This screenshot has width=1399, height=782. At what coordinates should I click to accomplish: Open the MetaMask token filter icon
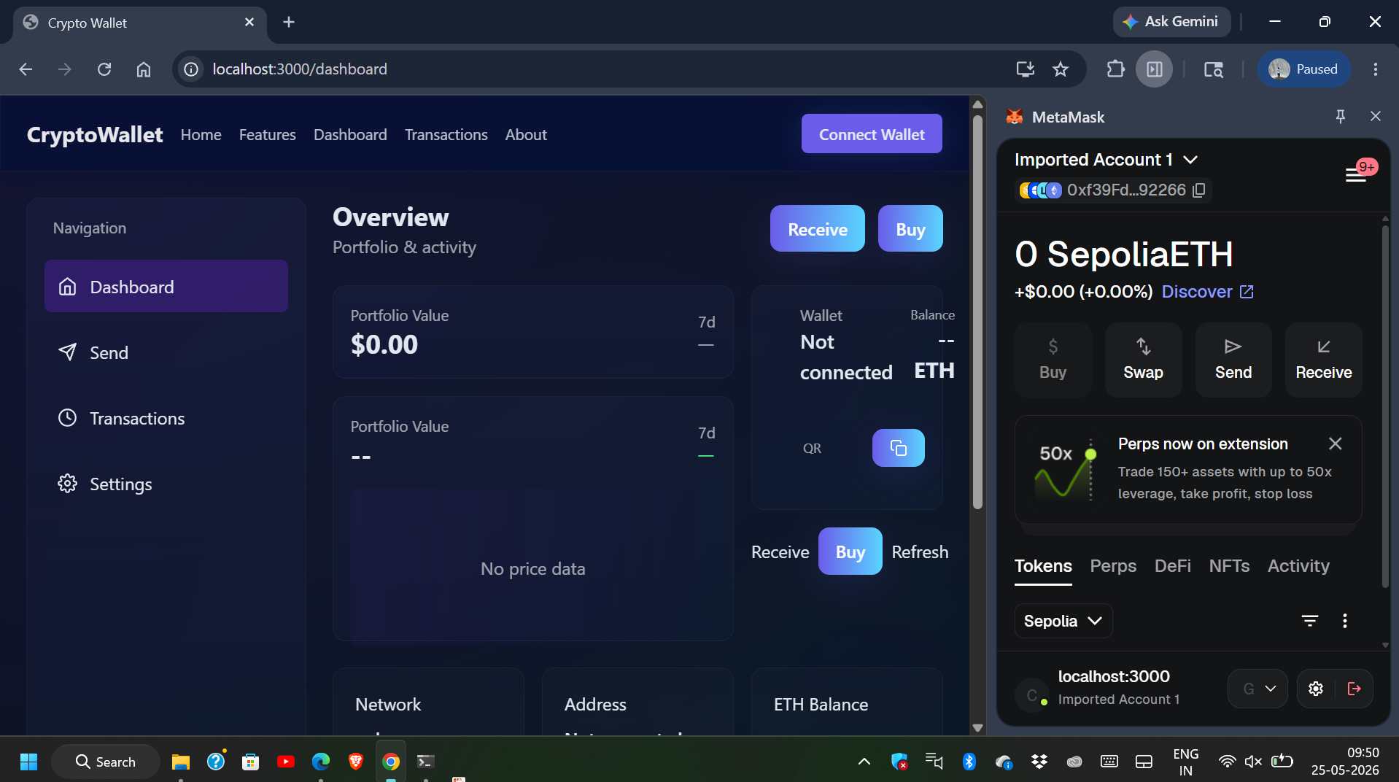(x=1310, y=621)
